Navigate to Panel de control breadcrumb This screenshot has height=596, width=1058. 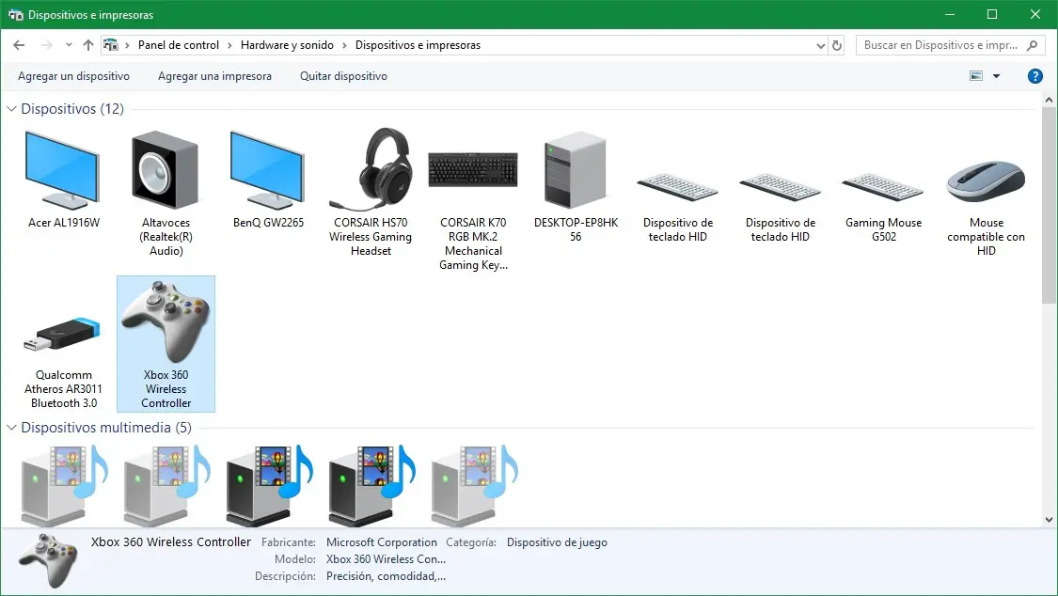pos(178,45)
